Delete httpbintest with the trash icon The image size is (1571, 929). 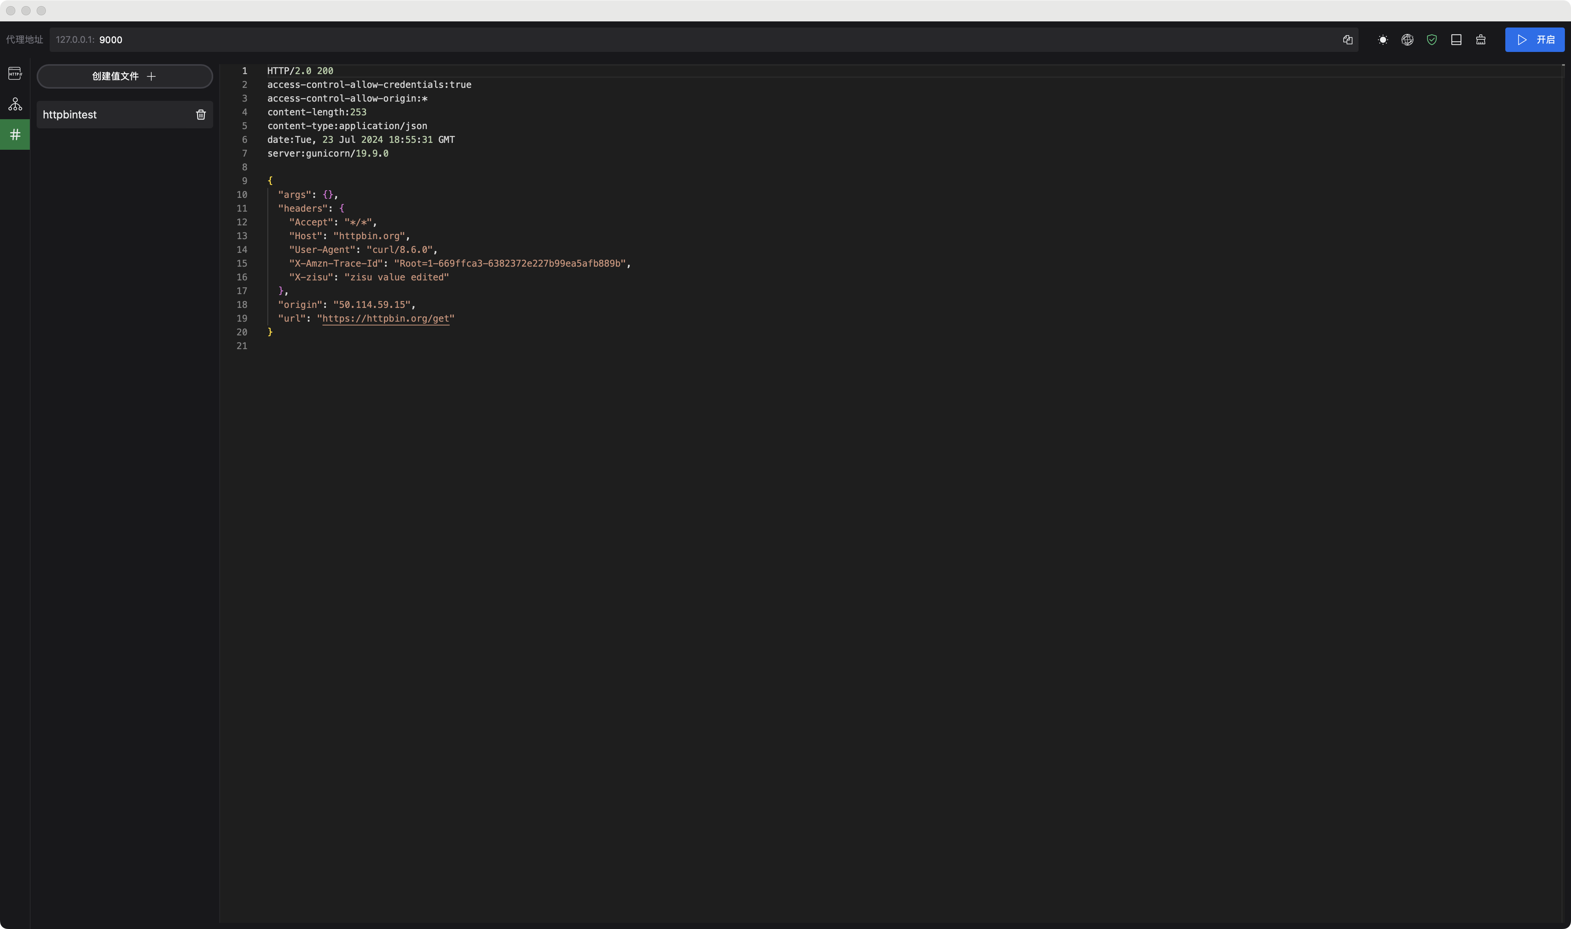coord(200,115)
